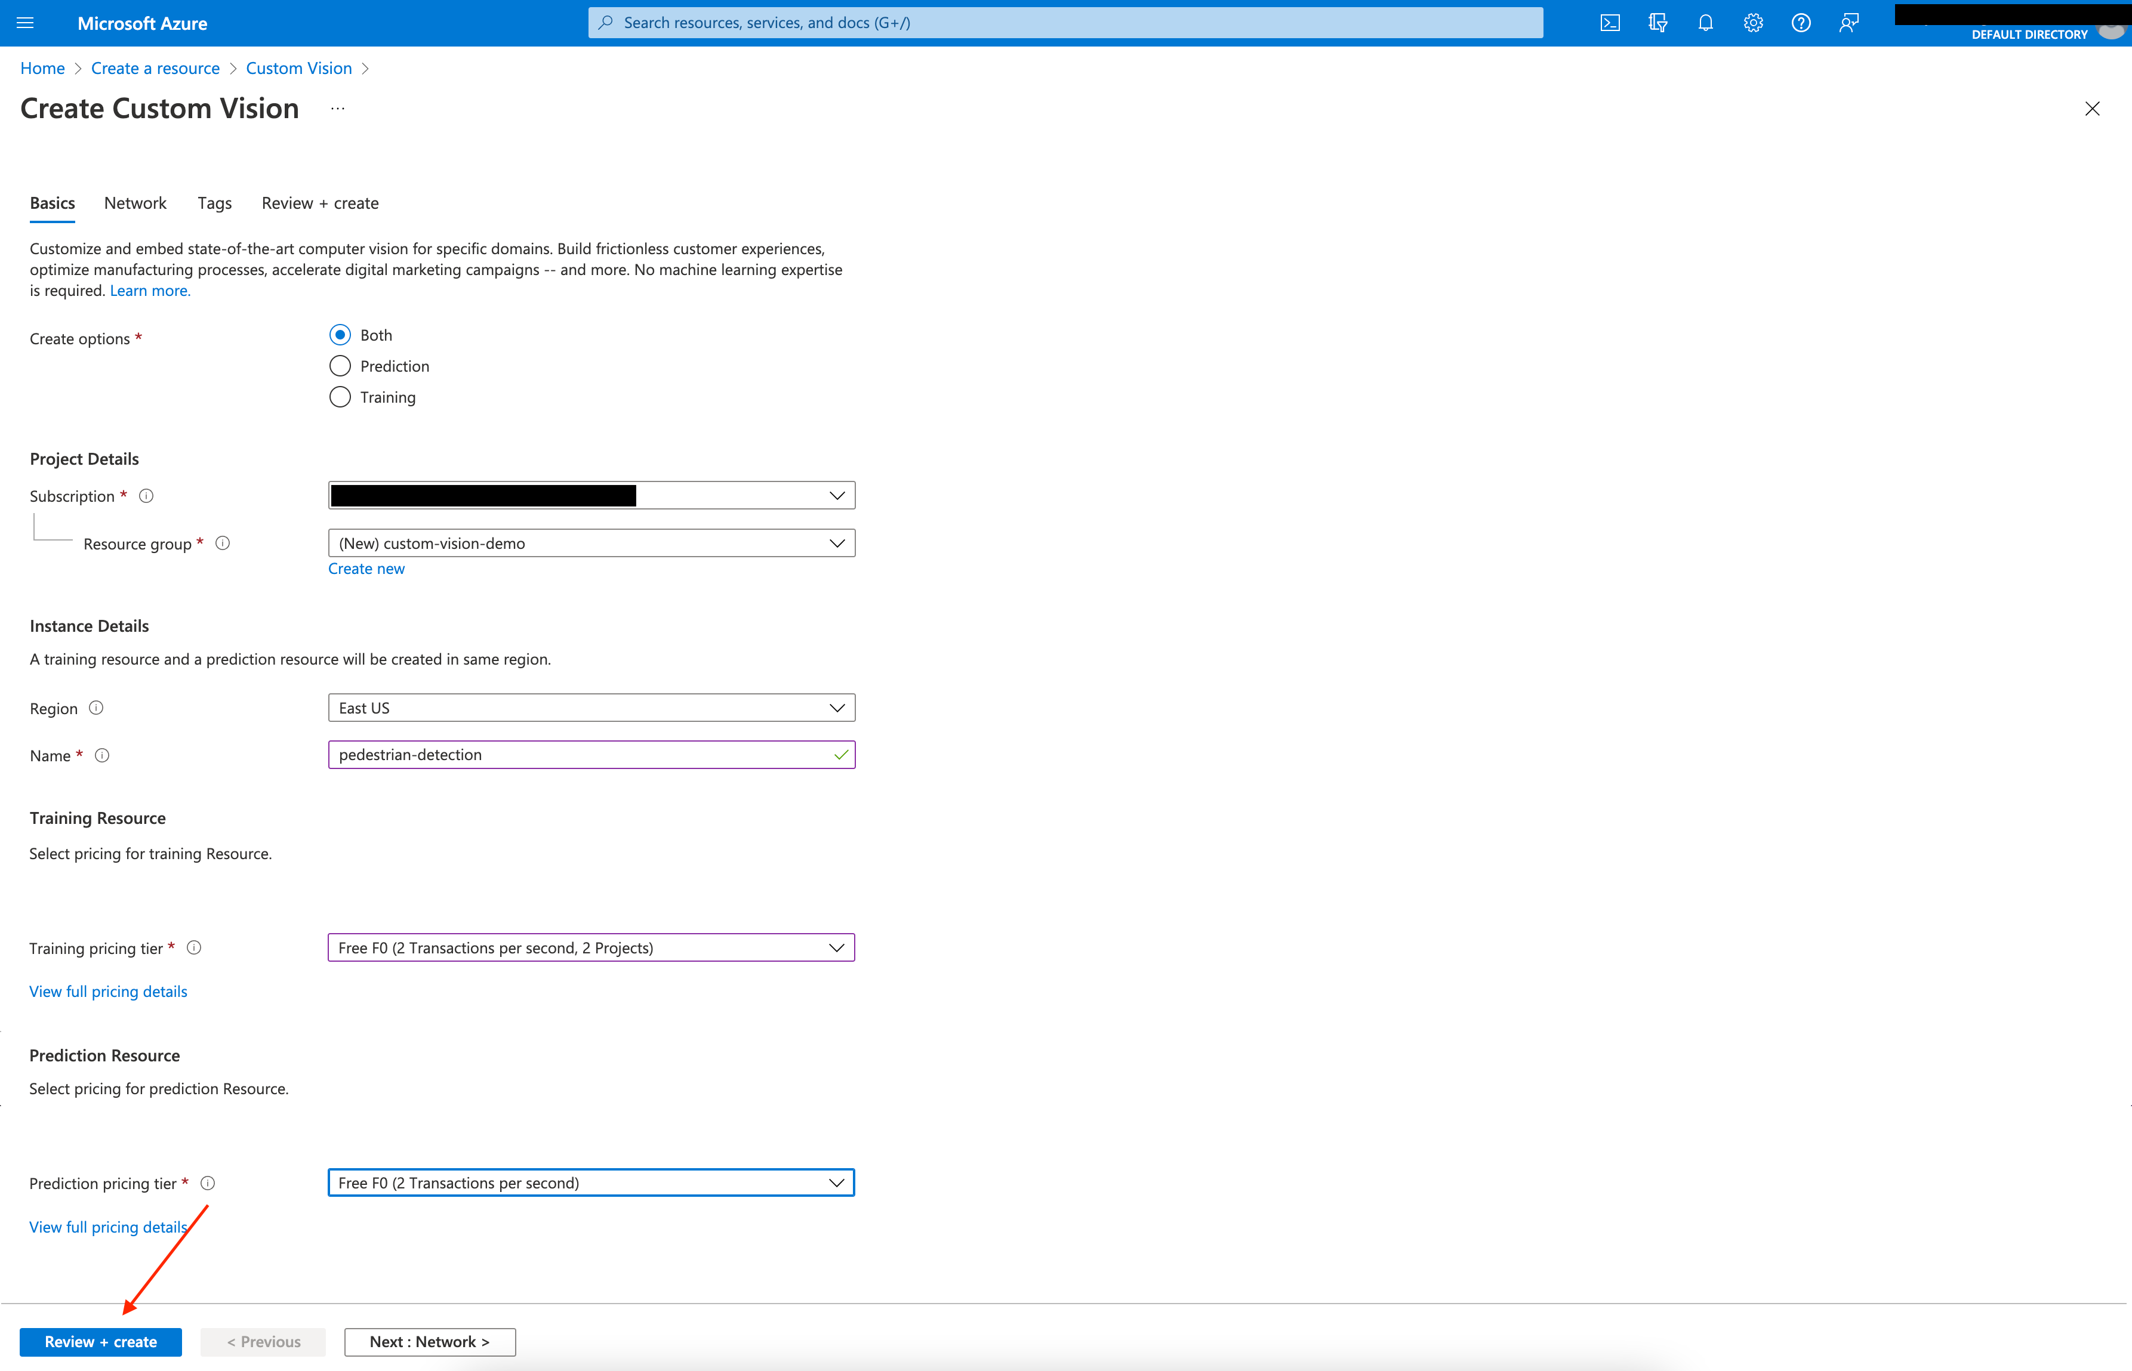Show info tooltip for Resource group
Viewport: 2132px width, 1371px height.
click(223, 543)
